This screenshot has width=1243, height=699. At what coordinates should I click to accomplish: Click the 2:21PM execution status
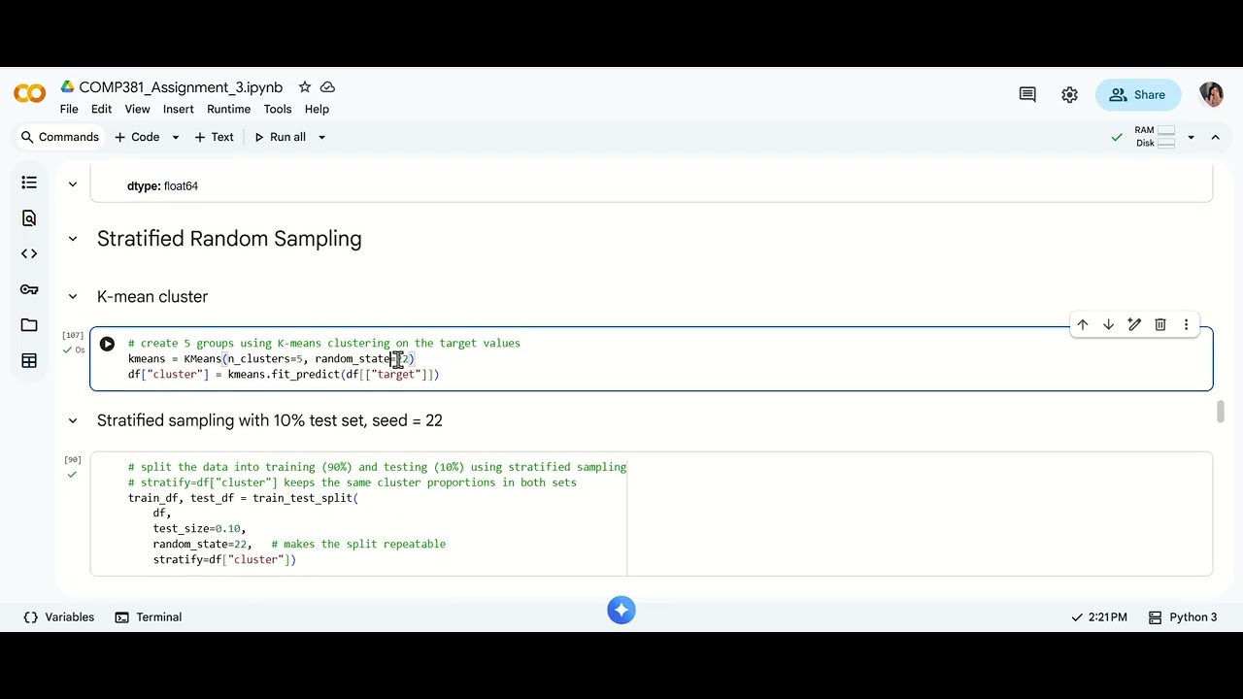coord(1099,617)
